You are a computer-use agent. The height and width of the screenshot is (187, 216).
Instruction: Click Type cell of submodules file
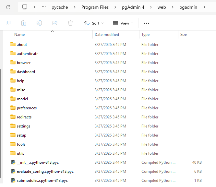click(158, 181)
